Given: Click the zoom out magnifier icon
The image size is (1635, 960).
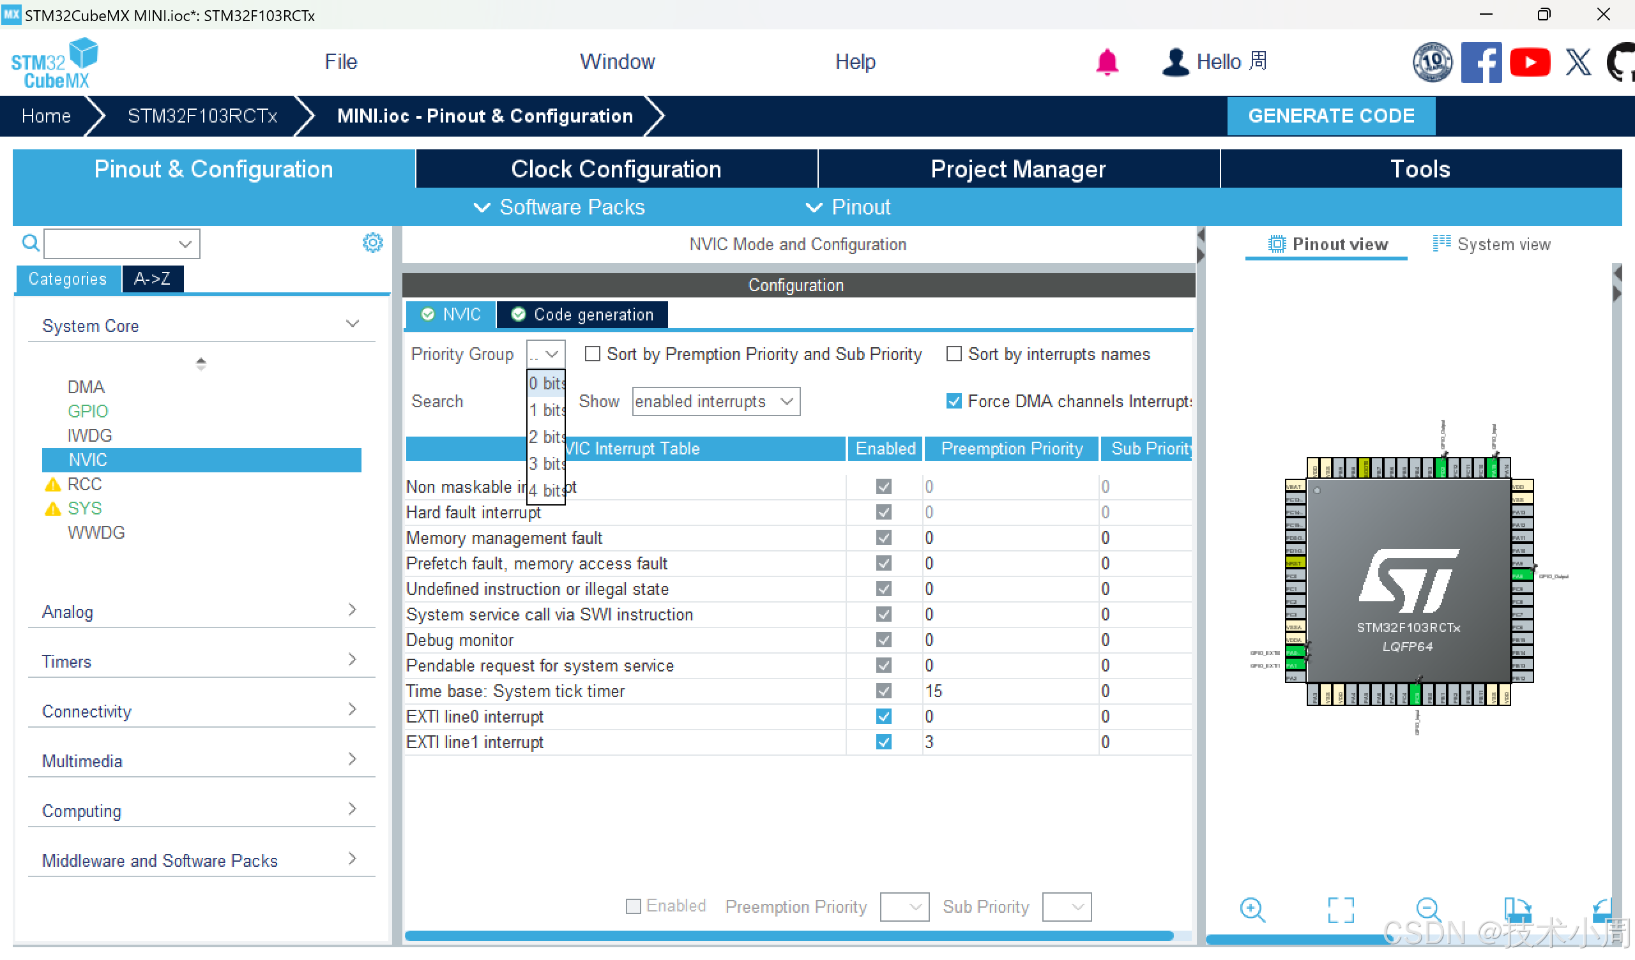Looking at the screenshot, I should tap(1428, 910).
